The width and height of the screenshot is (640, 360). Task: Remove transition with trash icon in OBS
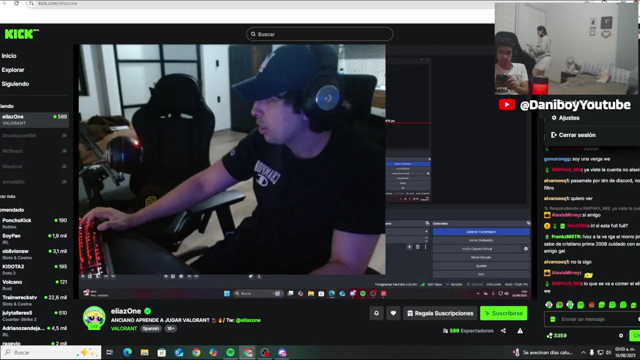(417, 246)
